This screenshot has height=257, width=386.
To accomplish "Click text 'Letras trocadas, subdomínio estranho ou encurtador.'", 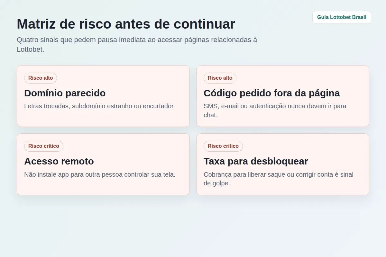I will click(100, 106).
